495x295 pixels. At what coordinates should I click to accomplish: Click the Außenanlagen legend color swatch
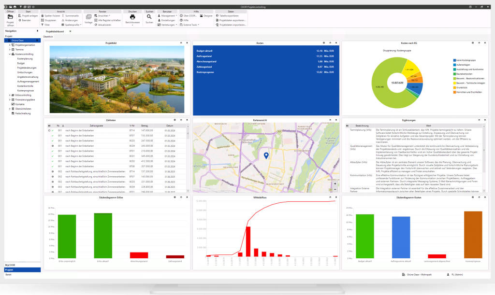[x=454, y=65]
